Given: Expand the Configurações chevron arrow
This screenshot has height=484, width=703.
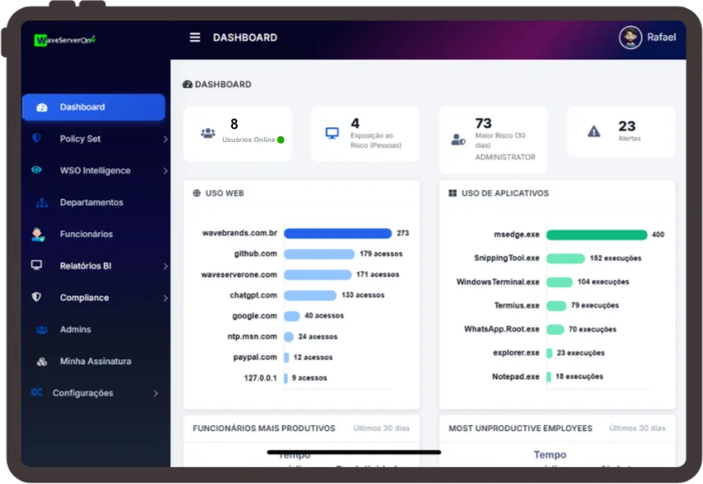Looking at the screenshot, I should (156, 393).
